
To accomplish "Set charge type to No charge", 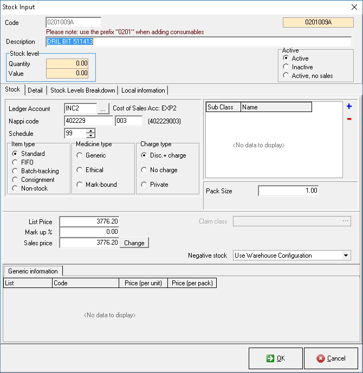I will [144, 170].
